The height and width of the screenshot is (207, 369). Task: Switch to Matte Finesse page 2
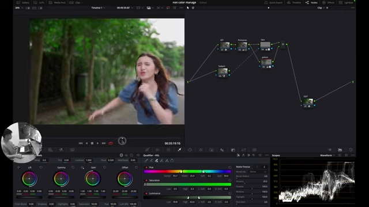coord(264,167)
